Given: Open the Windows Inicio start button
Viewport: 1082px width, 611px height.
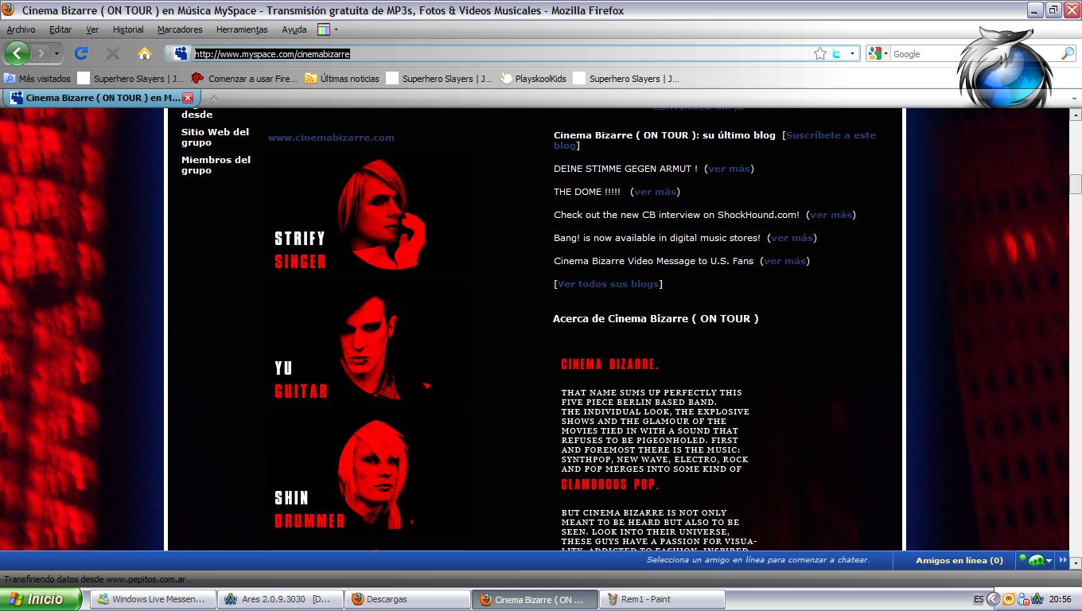Looking at the screenshot, I should (41, 599).
